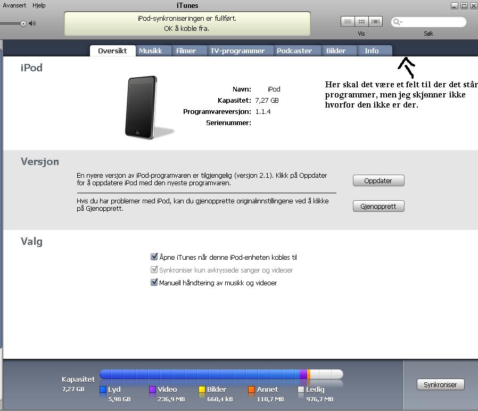
Task: Toggle Manuell håndtering av musikk checkbox
Action: coord(154,282)
